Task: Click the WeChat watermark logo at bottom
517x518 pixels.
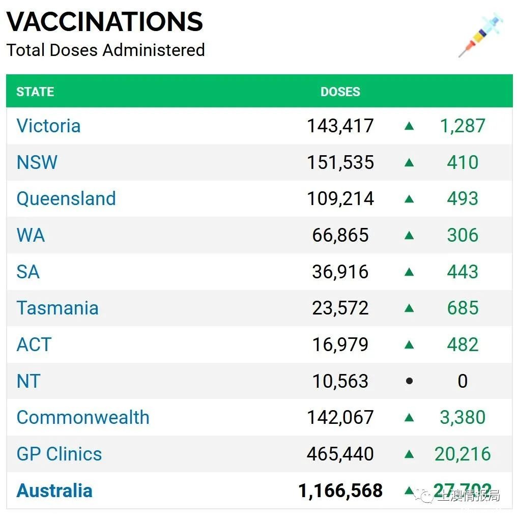Action: pyautogui.click(x=424, y=496)
